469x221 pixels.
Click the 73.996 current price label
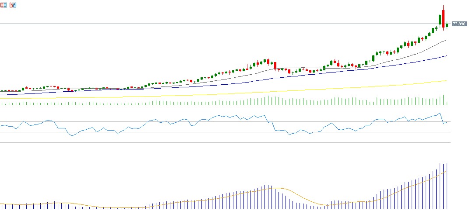click(x=459, y=24)
